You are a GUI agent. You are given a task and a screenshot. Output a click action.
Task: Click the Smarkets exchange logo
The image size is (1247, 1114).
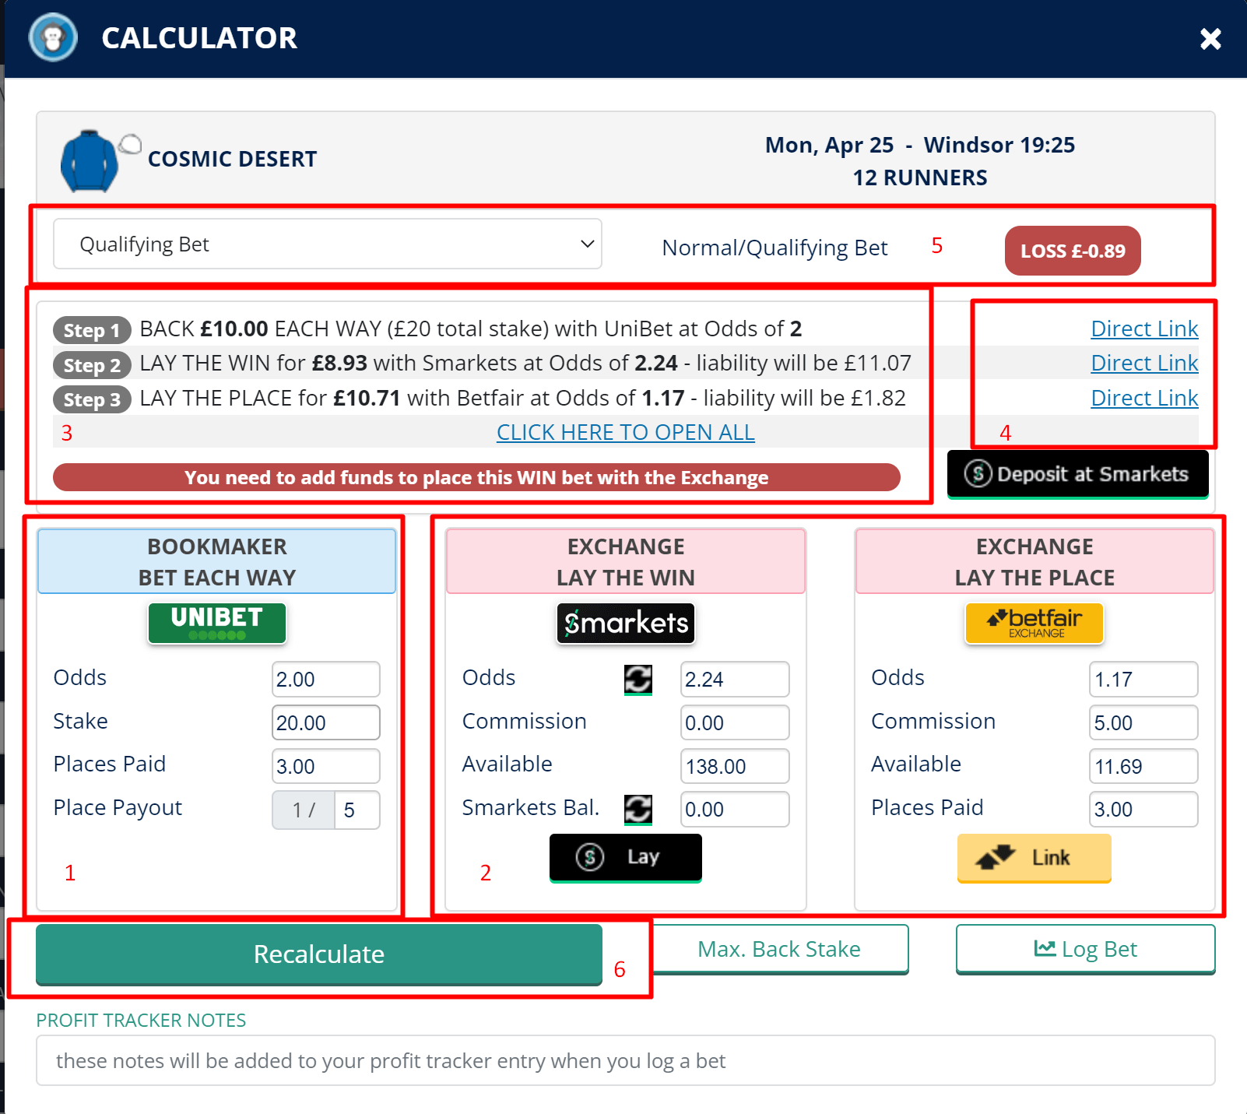tap(625, 623)
